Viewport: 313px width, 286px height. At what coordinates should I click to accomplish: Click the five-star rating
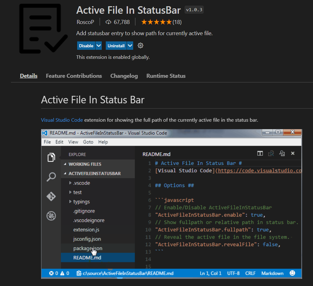point(156,22)
